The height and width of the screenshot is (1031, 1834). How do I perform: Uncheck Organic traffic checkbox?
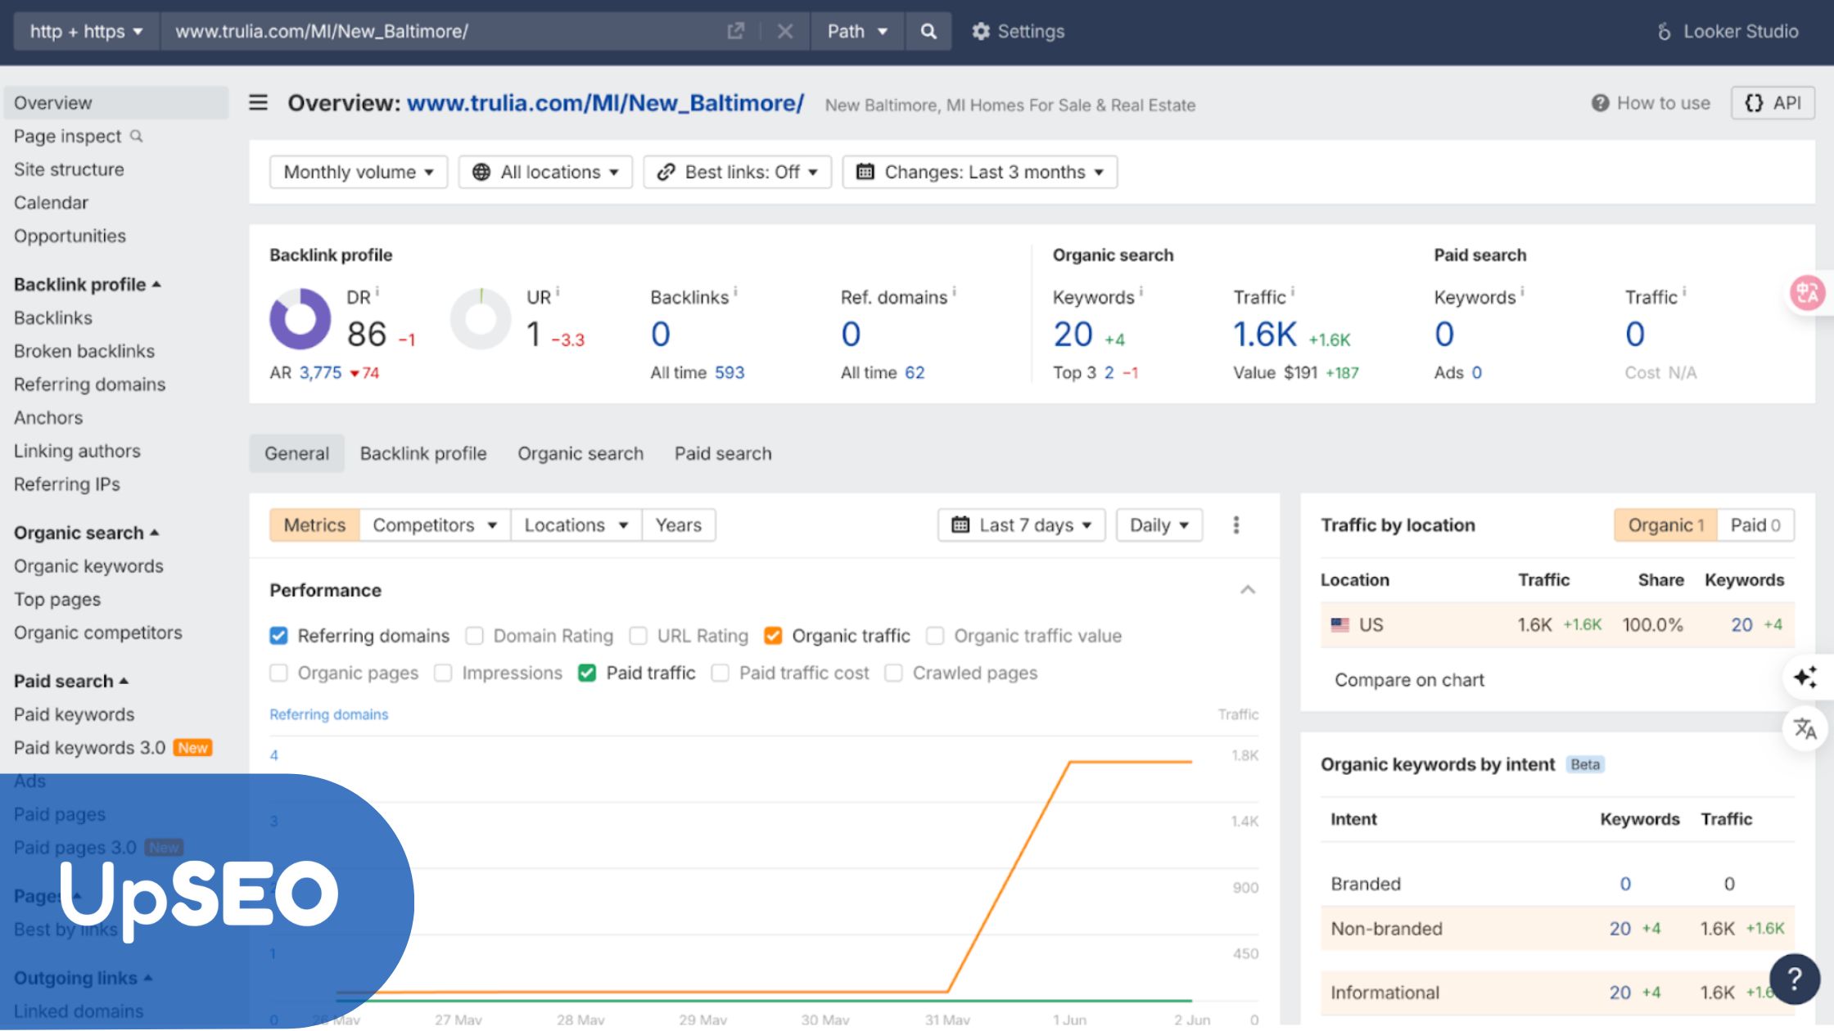[x=773, y=636]
